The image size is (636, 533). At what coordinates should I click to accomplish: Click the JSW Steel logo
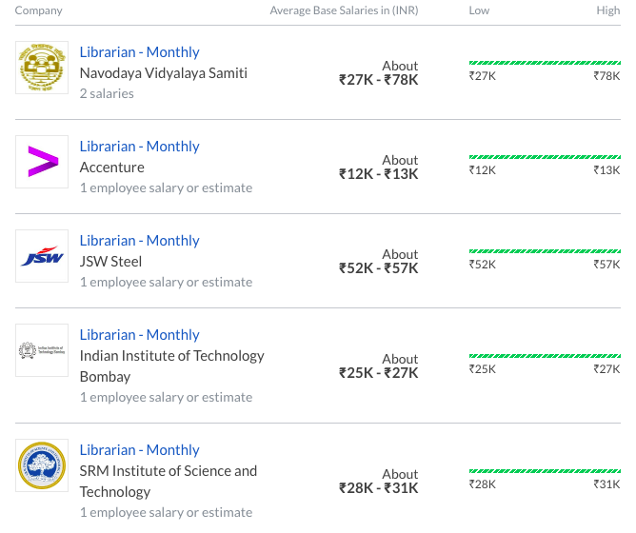pos(42,256)
